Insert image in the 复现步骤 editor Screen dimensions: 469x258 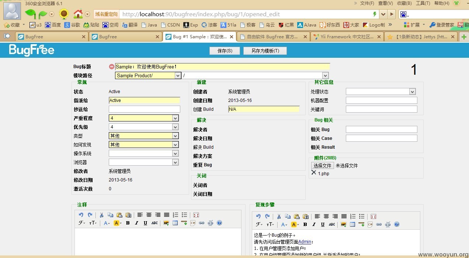[x=343, y=225]
